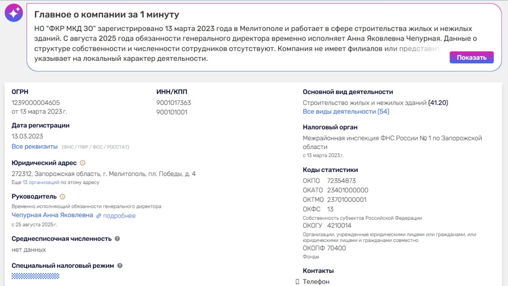Click the ОКПО code 72354873
This screenshot has width=508, height=286.
click(x=342, y=181)
